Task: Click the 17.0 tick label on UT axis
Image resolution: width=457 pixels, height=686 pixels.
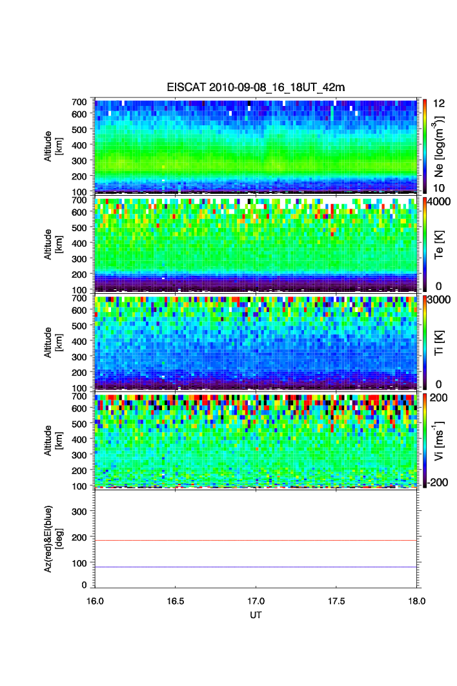Action: [256, 601]
